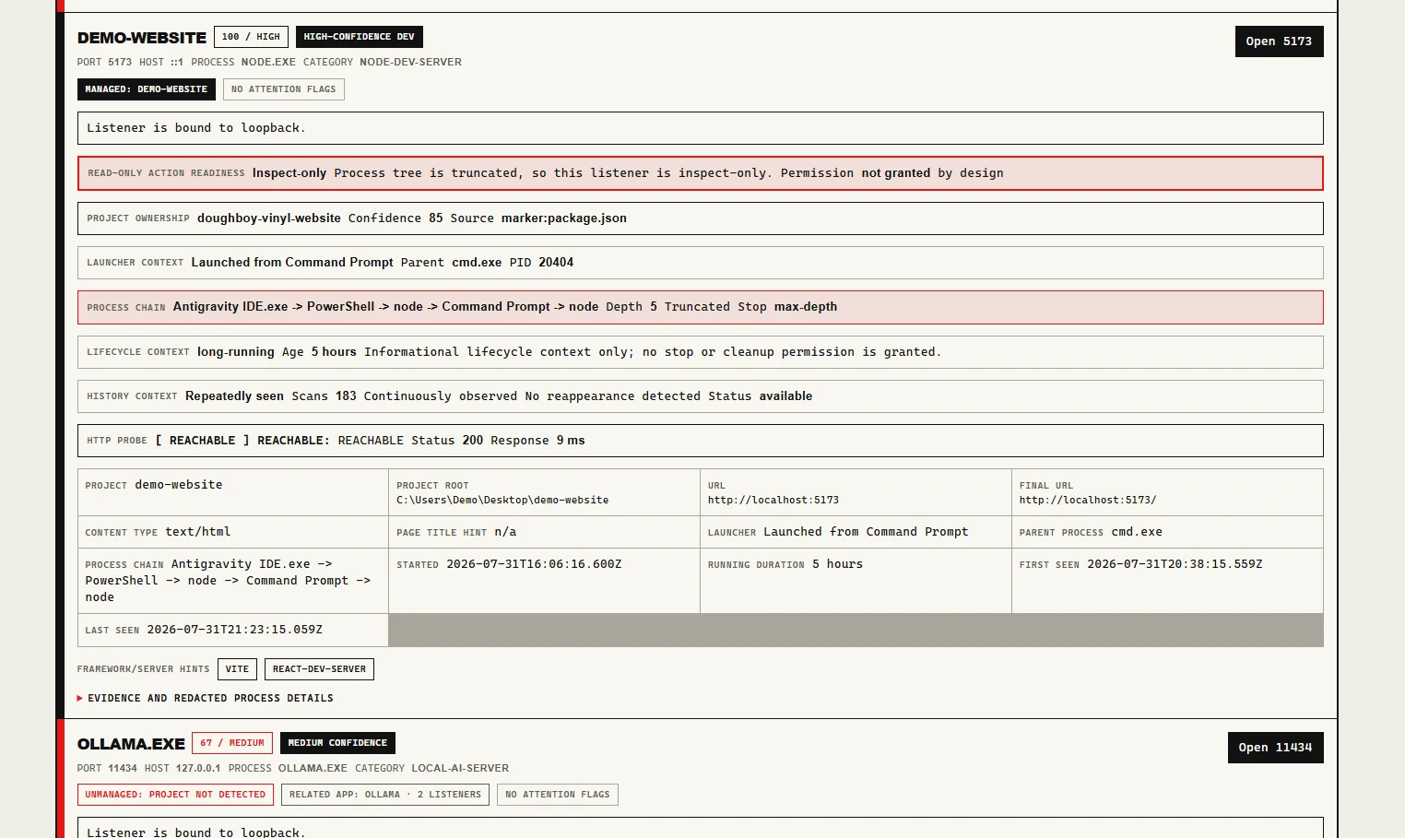Click the Running Duration 5 hours cell

coord(856,581)
